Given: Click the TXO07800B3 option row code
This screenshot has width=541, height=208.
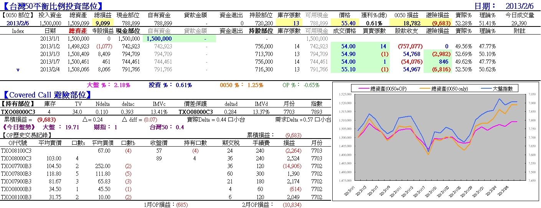Looking at the screenshot, I should point(16,173).
